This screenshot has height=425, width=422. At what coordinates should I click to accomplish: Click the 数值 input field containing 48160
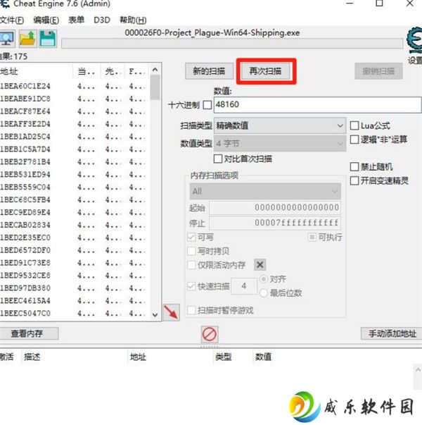318,104
